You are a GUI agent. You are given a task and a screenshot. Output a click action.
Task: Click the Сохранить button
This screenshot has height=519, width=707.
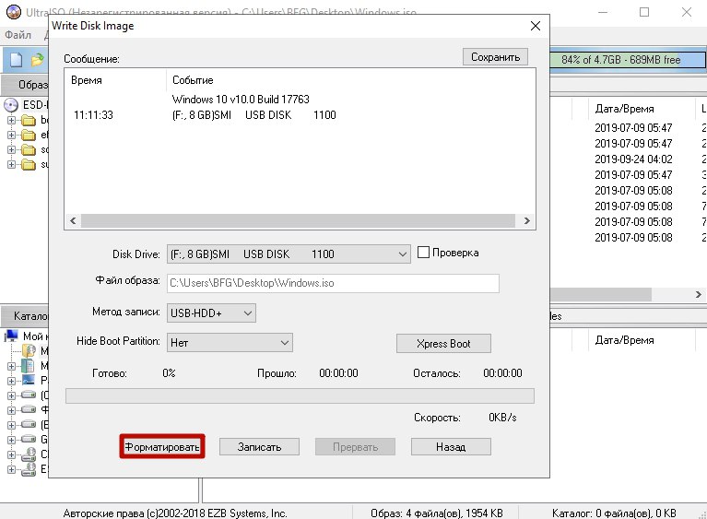tap(495, 57)
